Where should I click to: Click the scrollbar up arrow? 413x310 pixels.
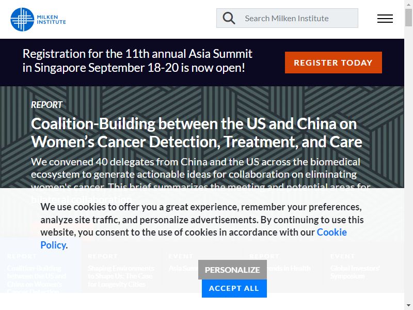pyautogui.click(x=408, y=4)
